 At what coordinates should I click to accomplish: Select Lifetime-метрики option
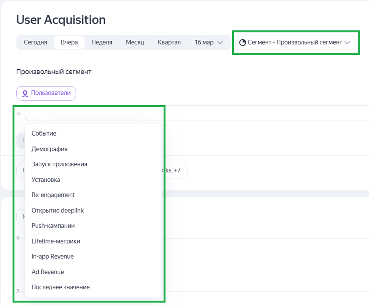[56, 241]
